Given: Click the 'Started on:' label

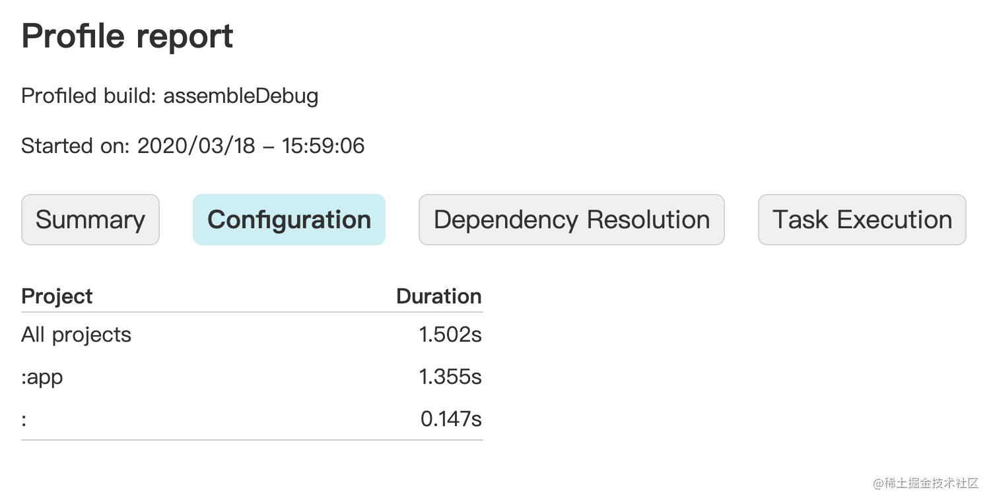Looking at the screenshot, I should tap(76, 146).
